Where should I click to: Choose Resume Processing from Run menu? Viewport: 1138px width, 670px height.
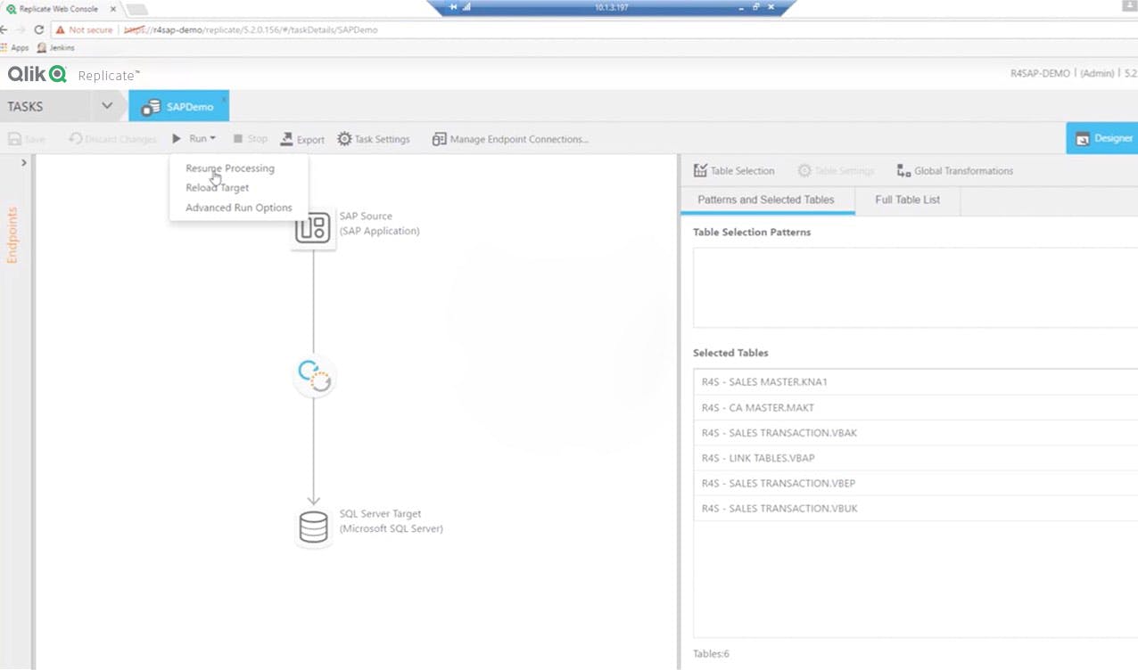pos(230,168)
